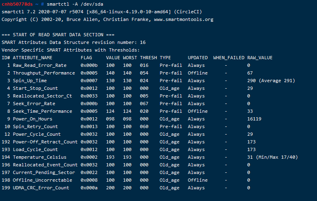
Task: Click the hostname cnhb50778ds in prompt
Action: (17, 4)
